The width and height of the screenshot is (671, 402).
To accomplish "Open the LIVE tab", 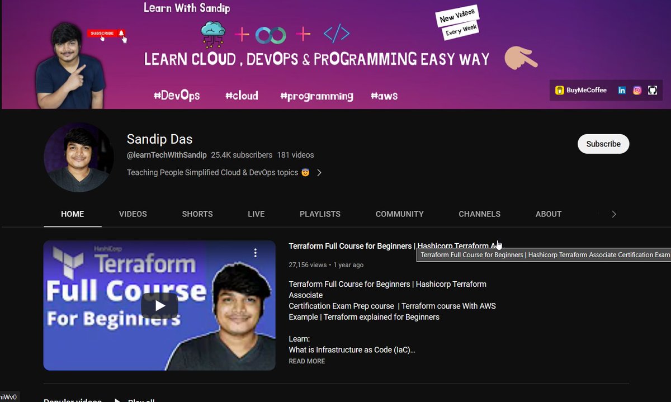I will [256, 214].
